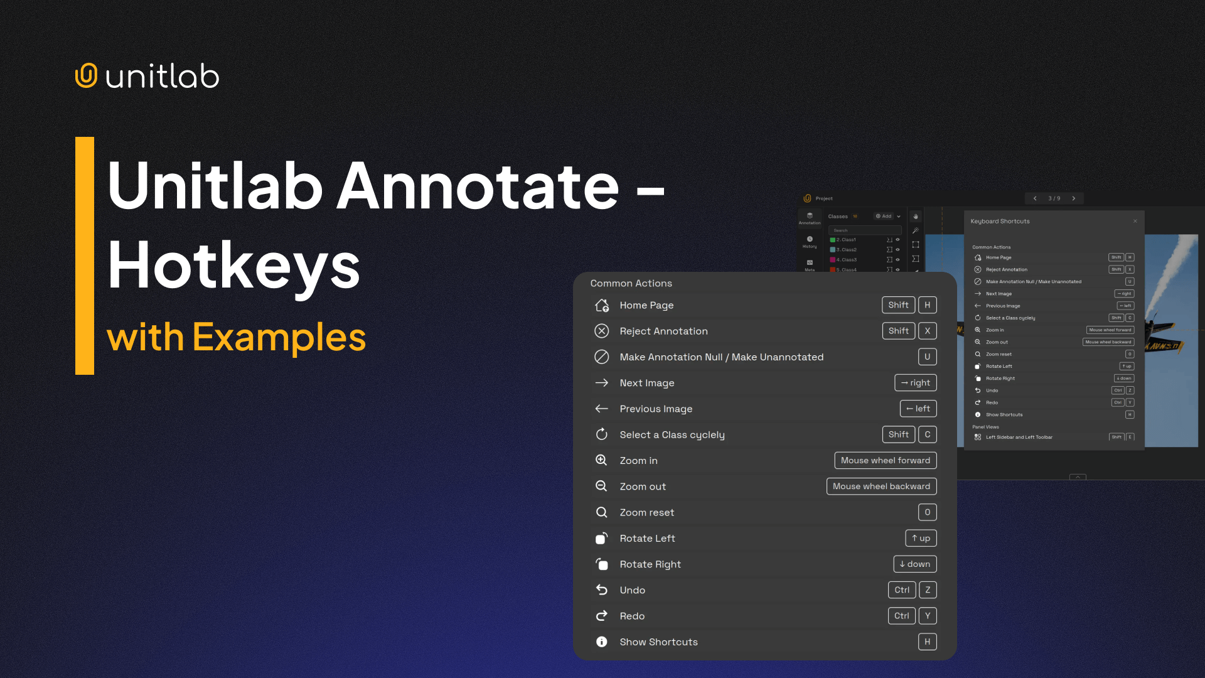Open the dropdown arrow beside the Add button
The height and width of the screenshot is (678, 1205).
click(899, 217)
